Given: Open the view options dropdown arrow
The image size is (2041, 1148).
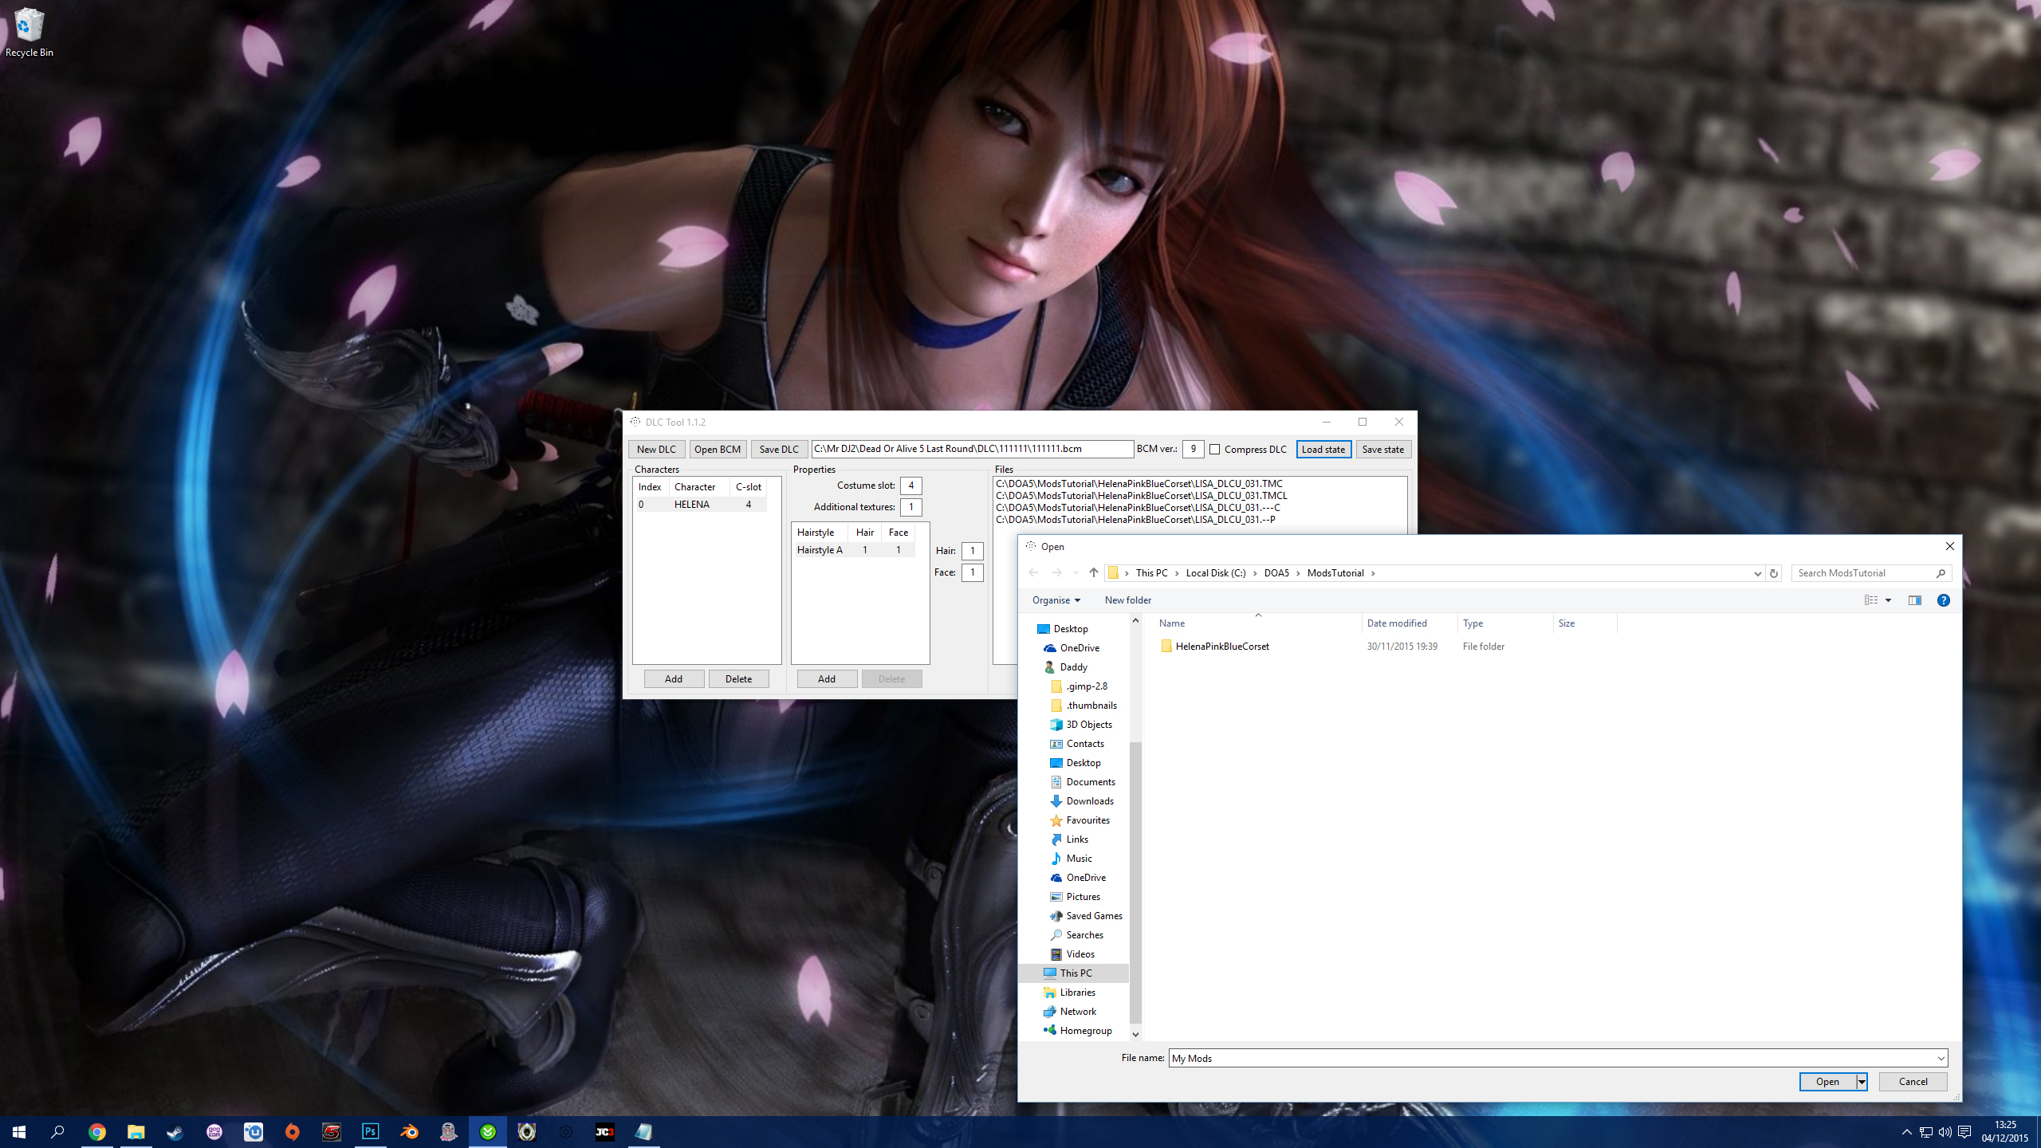Looking at the screenshot, I should [1888, 600].
